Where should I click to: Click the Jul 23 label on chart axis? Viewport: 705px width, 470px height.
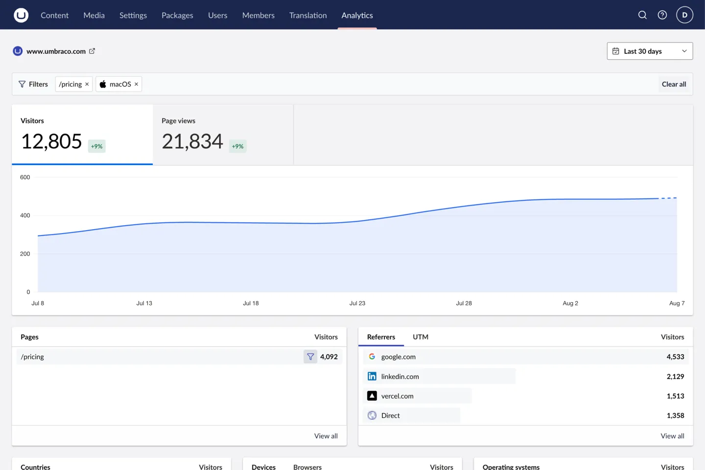pyautogui.click(x=357, y=303)
